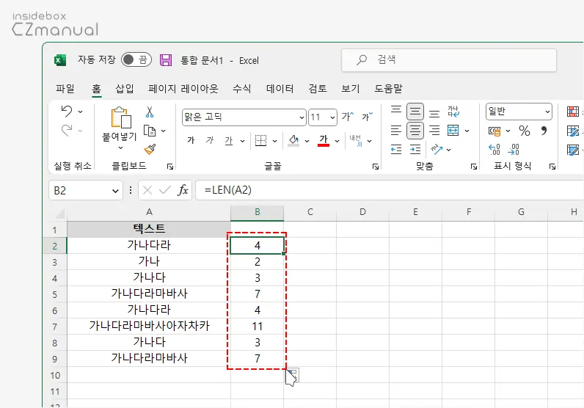This screenshot has height=408, width=584.
Task: Open the Font dialog launcher
Action: coord(376,167)
